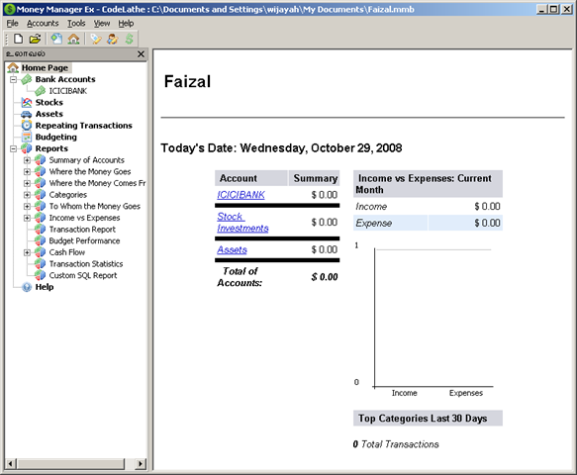Expand the Summary of Accounts report
Image resolution: width=577 pixels, height=475 pixels.
pyautogui.click(x=27, y=160)
